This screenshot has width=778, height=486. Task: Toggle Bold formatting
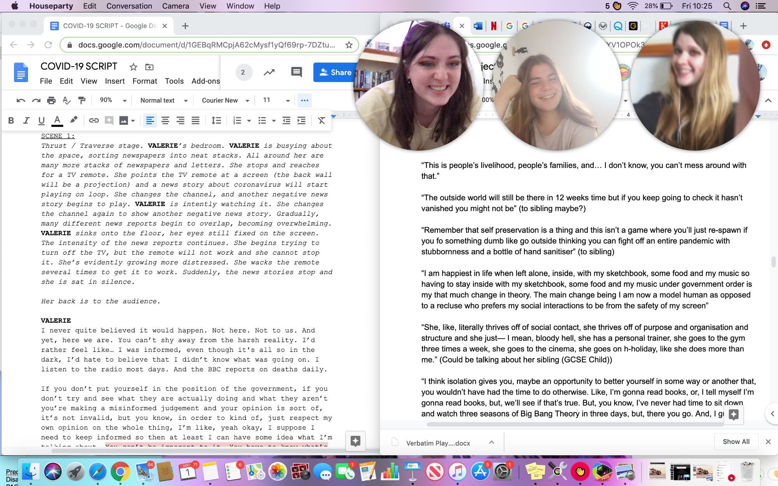click(x=11, y=121)
